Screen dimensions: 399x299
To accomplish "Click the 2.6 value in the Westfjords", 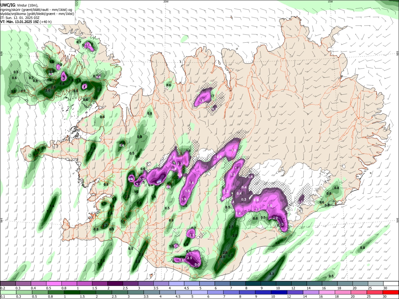I will [53, 88].
